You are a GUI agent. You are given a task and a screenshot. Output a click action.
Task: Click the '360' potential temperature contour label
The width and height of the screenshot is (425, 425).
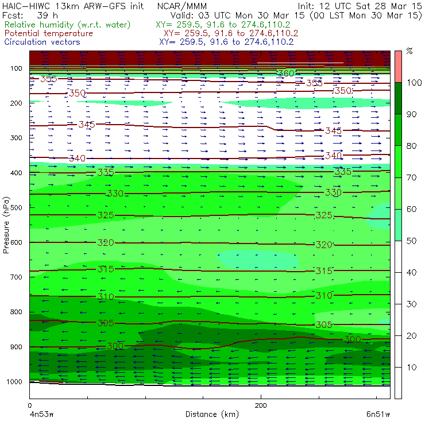tap(286, 73)
